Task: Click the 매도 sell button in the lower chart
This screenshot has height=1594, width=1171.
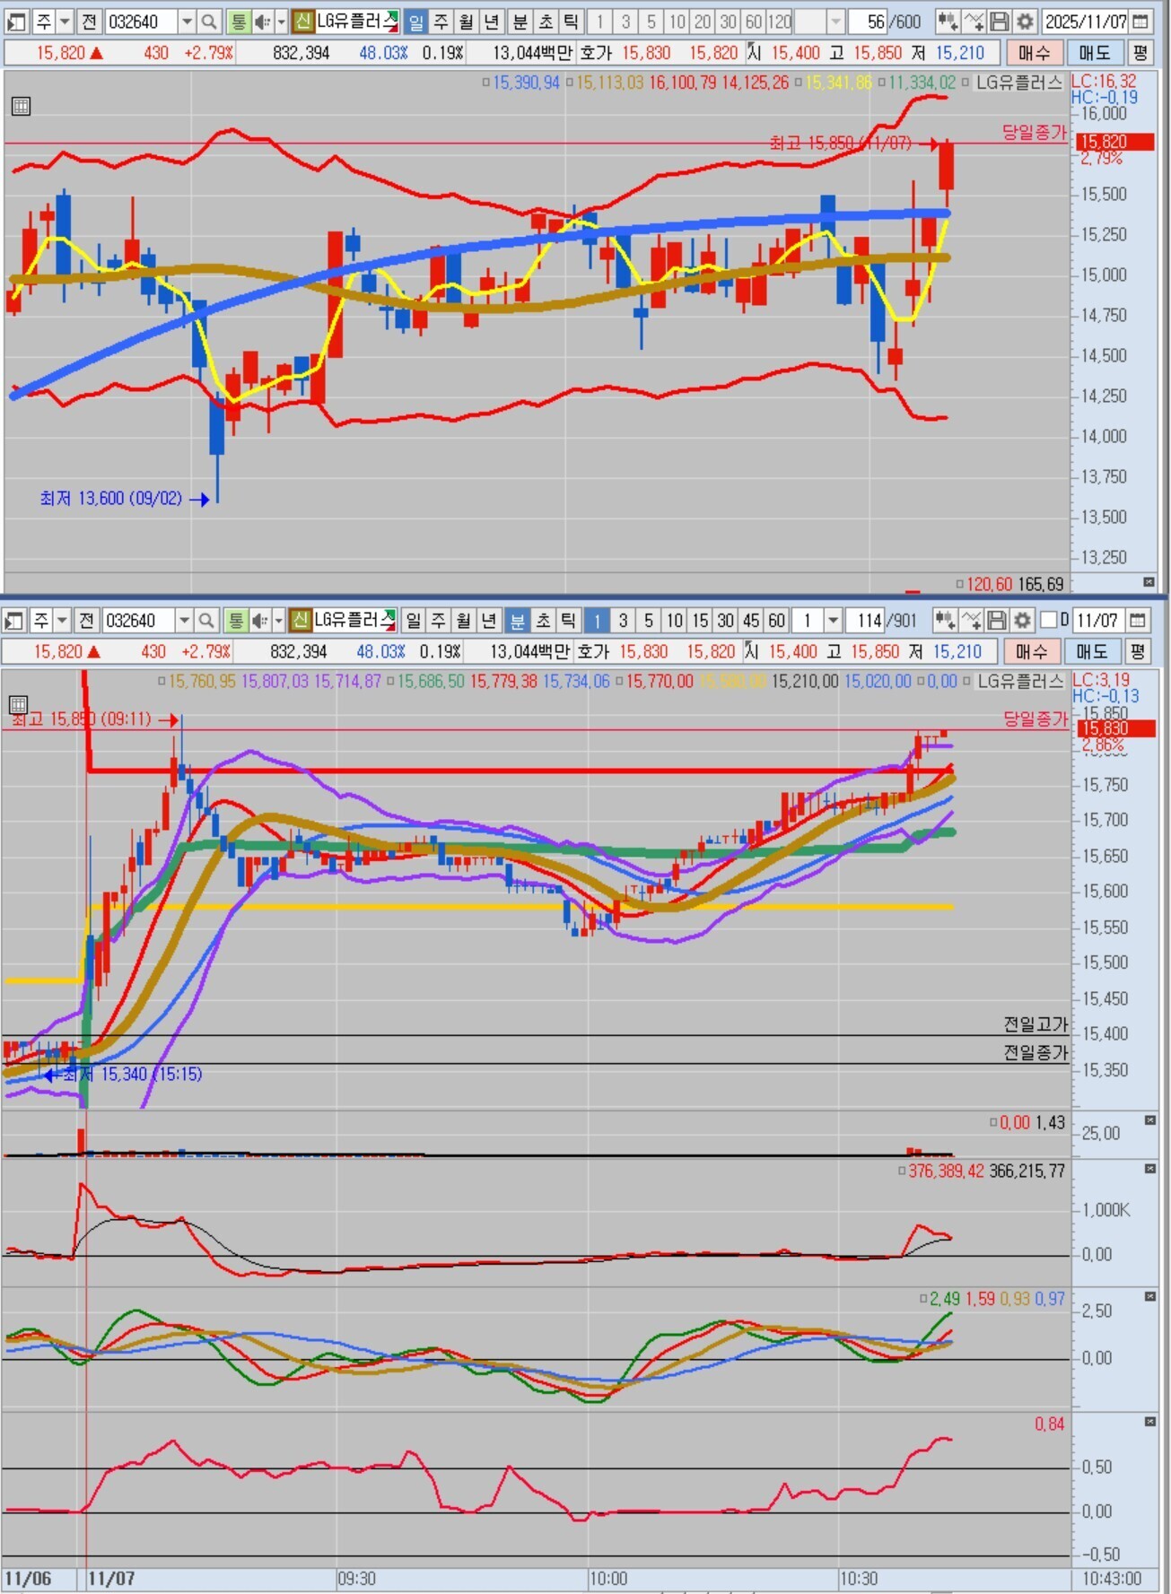Action: tap(1091, 651)
